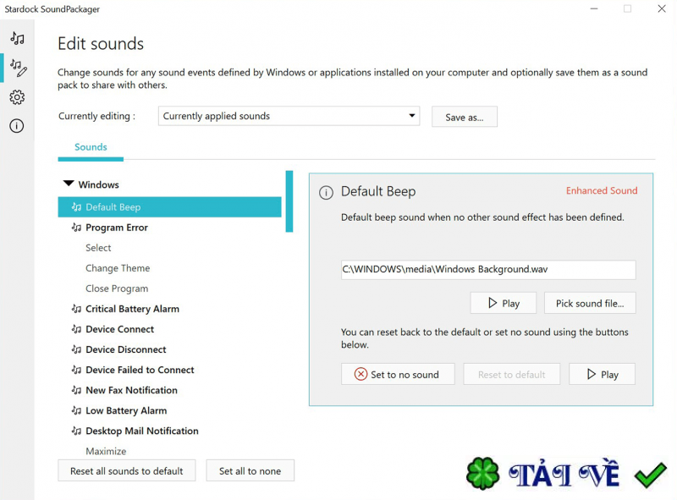This screenshot has width=677, height=500.
Task: Select Desktop Mail Notification event
Action: 142,431
